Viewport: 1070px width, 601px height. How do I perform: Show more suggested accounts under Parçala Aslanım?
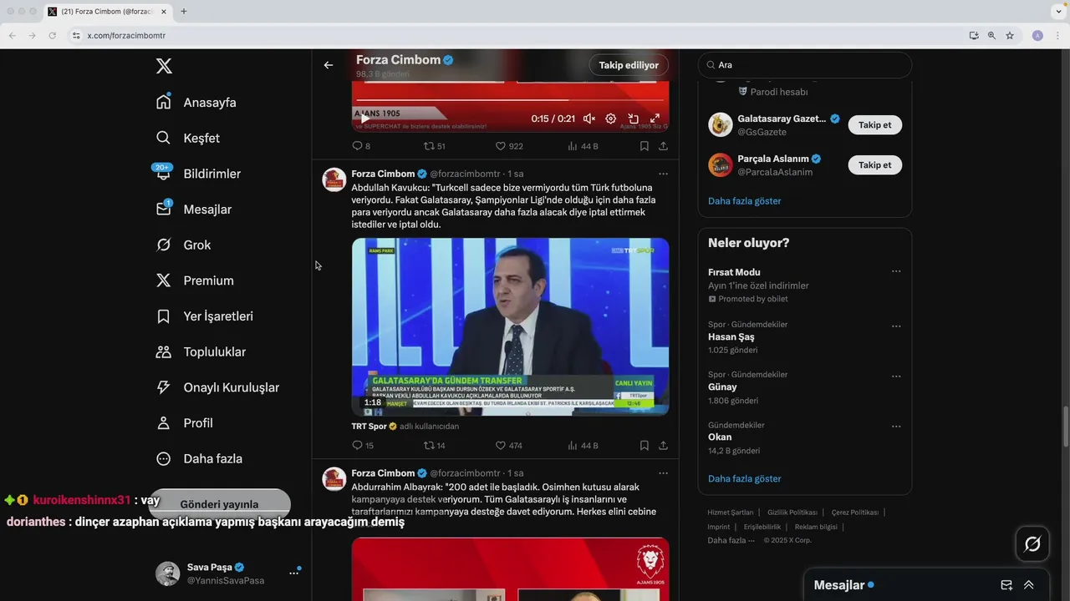(745, 201)
